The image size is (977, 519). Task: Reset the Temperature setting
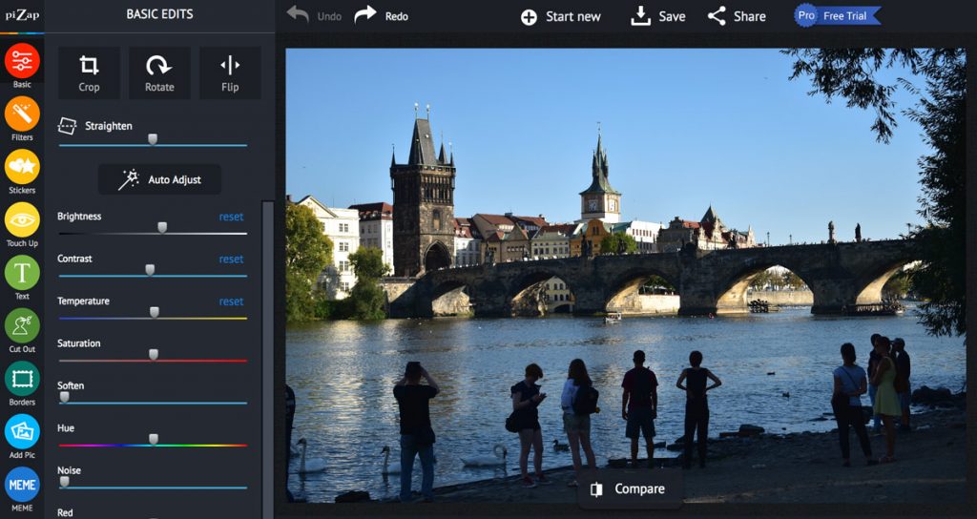point(231,301)
